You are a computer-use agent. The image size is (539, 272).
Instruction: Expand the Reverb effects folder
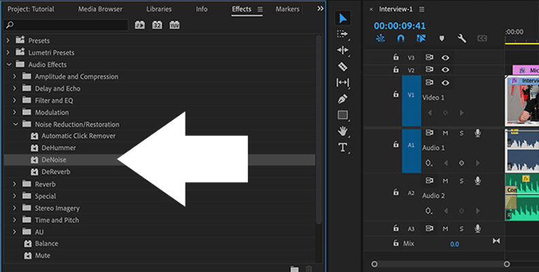(16, 184)
